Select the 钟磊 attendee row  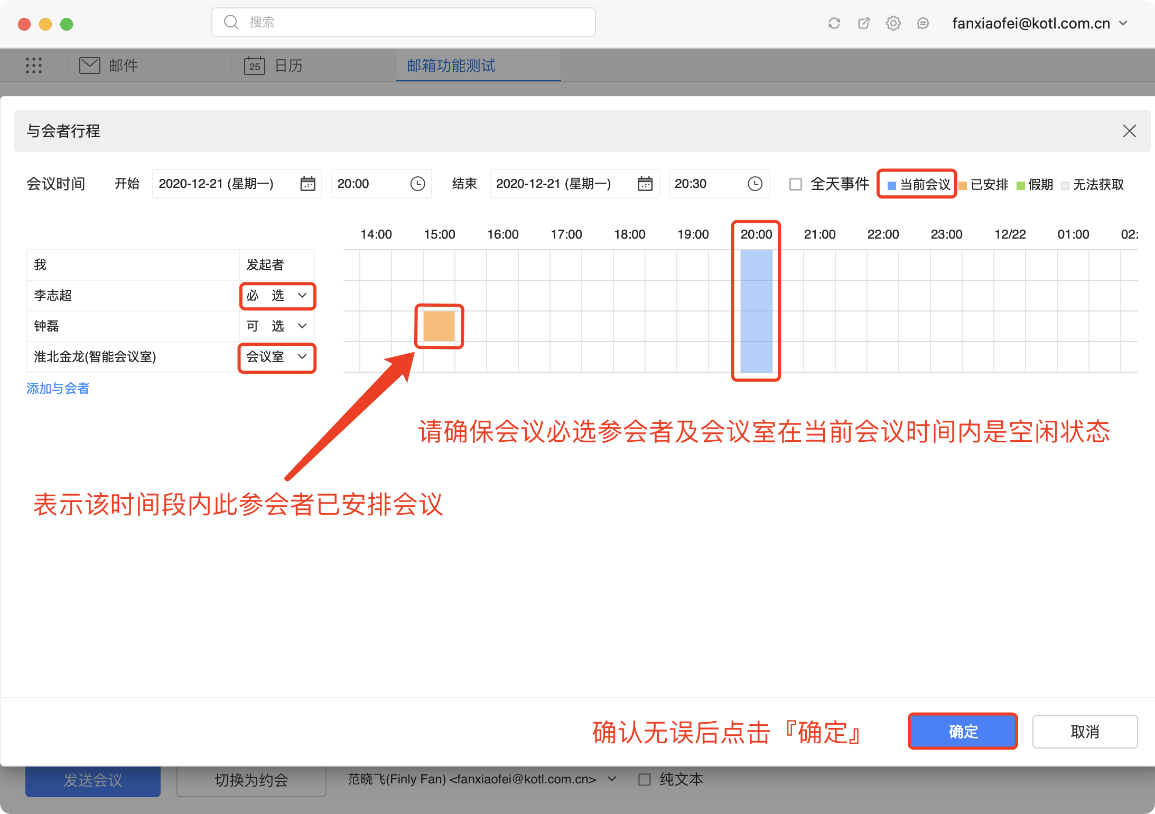tap(171, 326)
